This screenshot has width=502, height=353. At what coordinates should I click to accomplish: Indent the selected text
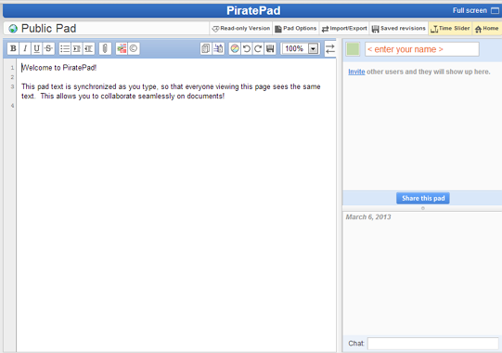[x=76, y=48]
